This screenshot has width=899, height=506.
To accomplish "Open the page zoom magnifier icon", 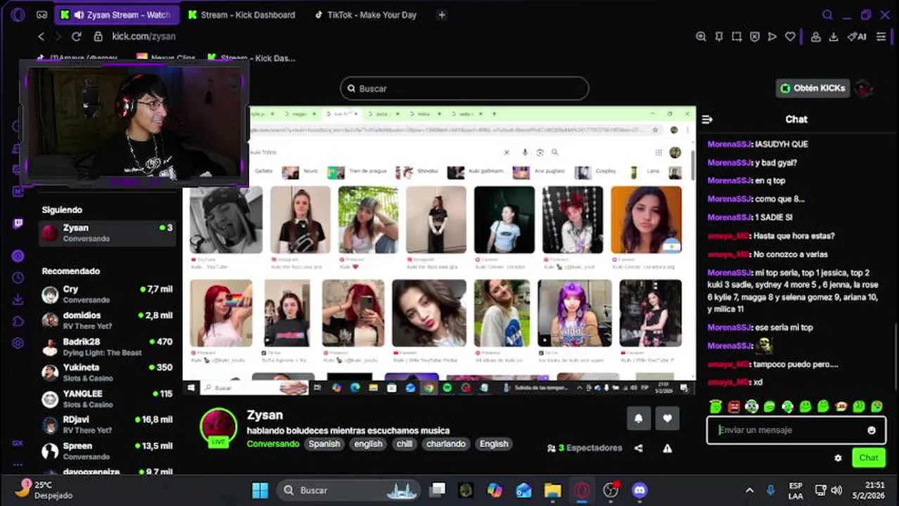I will point(701,37).
